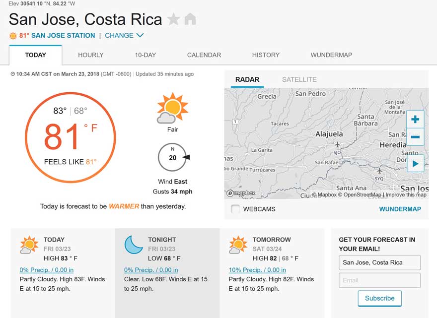Enable the Webcams checkbox
Image resolution: width=437 pixels, height=318 pixels.
point(235,209)
